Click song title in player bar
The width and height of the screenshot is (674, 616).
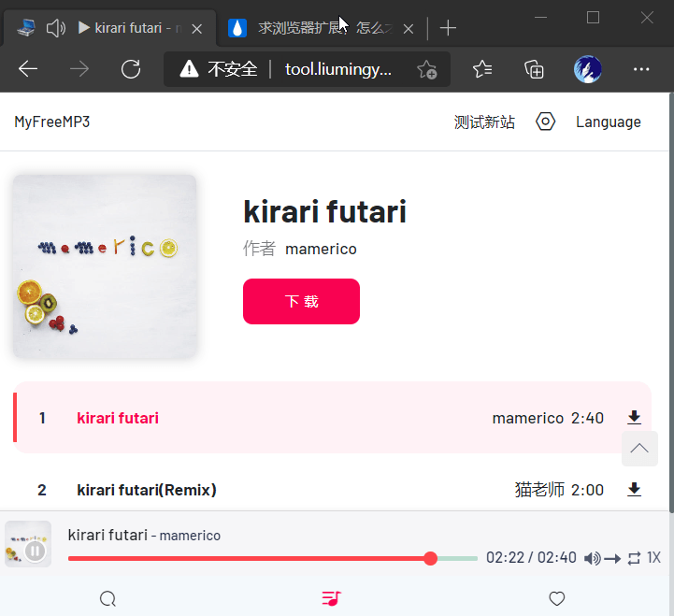point(108,535)
